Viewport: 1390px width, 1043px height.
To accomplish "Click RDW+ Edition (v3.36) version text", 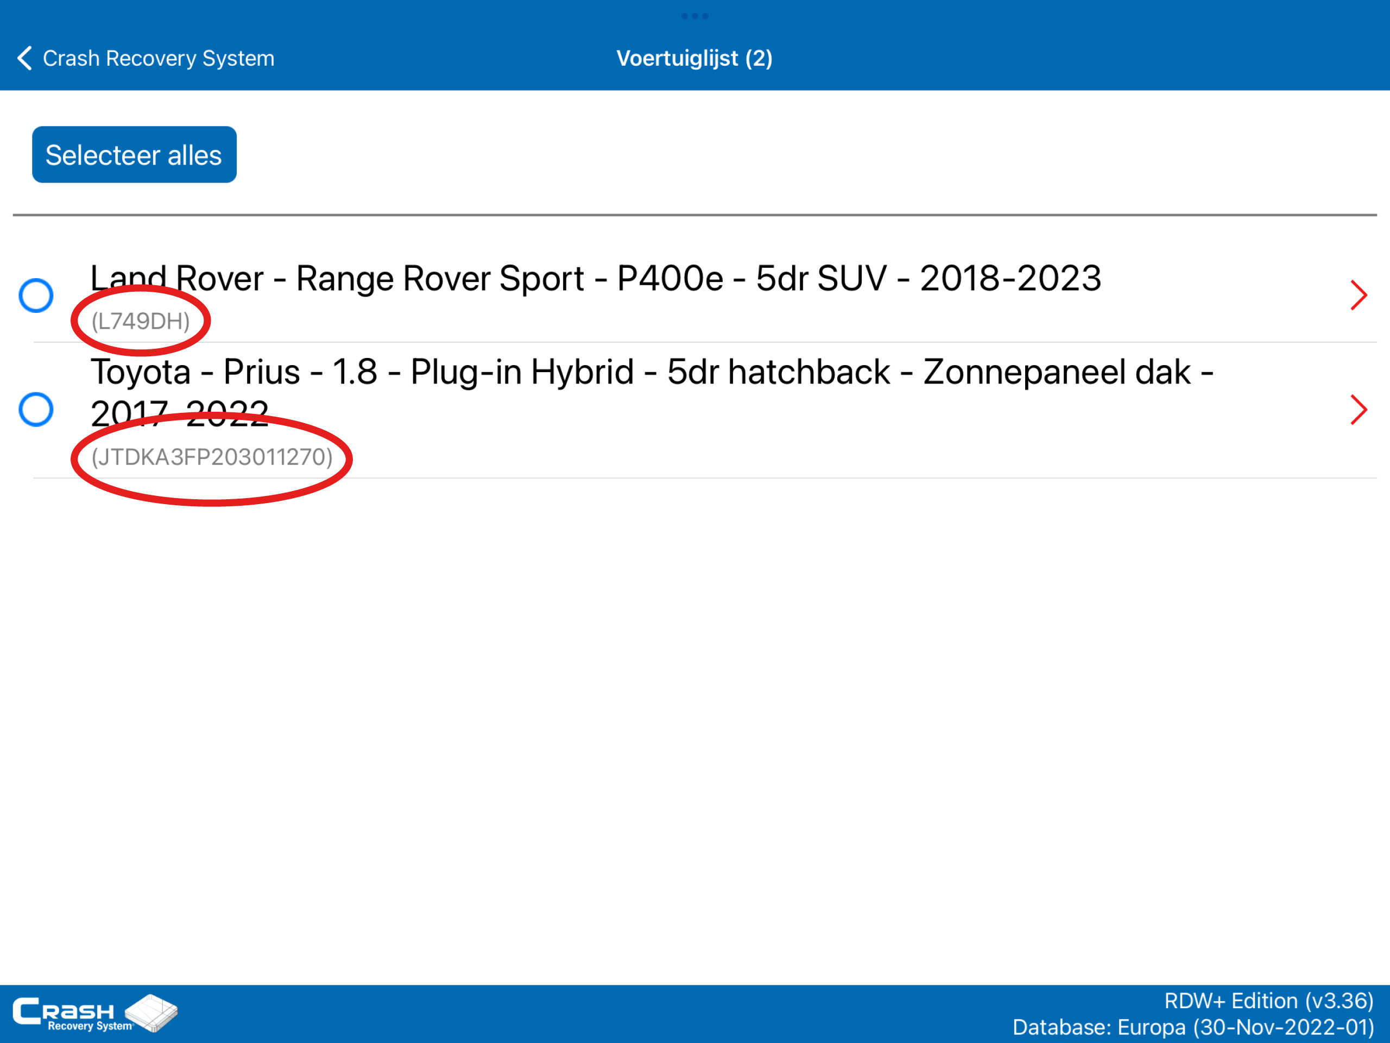I will pos(1269,1000).
